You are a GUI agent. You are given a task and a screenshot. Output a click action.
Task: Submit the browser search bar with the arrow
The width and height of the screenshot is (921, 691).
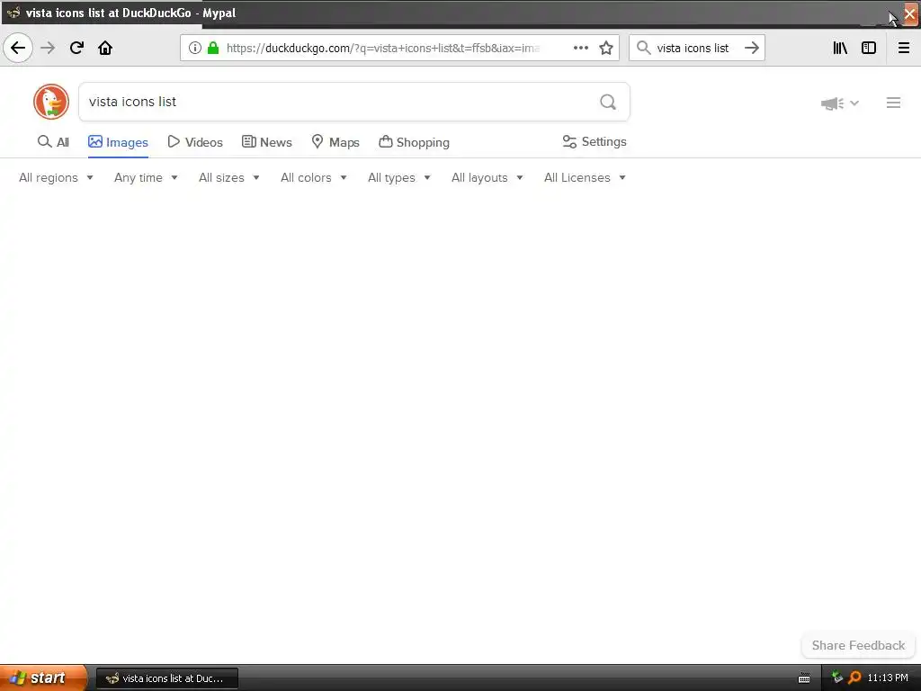point(752,48)
